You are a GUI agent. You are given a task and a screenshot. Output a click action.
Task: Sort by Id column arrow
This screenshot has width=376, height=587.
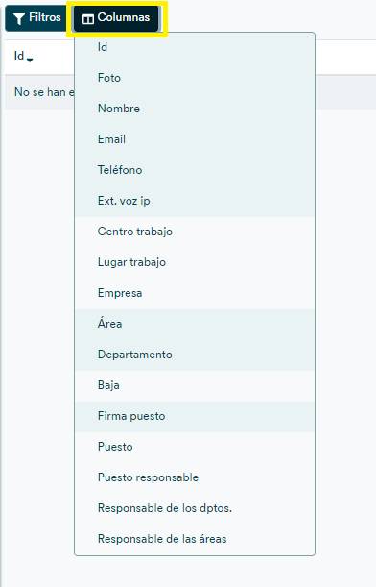30,60
